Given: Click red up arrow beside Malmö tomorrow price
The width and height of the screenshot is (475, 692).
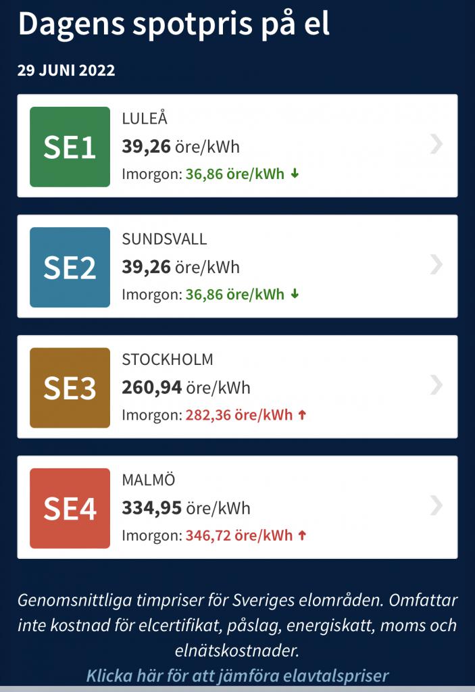Looking at the screenshot, I should pos(302,535).
